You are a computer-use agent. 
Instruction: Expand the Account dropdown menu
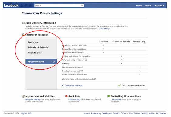click(159, 5)
